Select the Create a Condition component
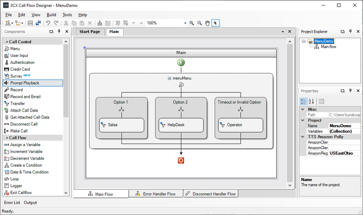The height and width of the screenshot is (215, 363). [x=32, y=165]
